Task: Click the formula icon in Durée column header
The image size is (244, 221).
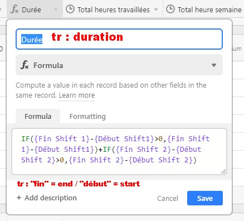Action: pos(14,9)
